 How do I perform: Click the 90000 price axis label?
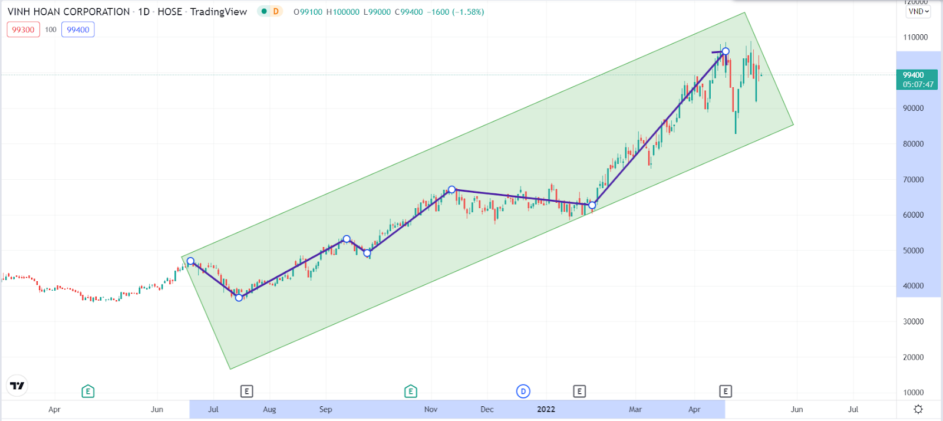coord(913,108)
